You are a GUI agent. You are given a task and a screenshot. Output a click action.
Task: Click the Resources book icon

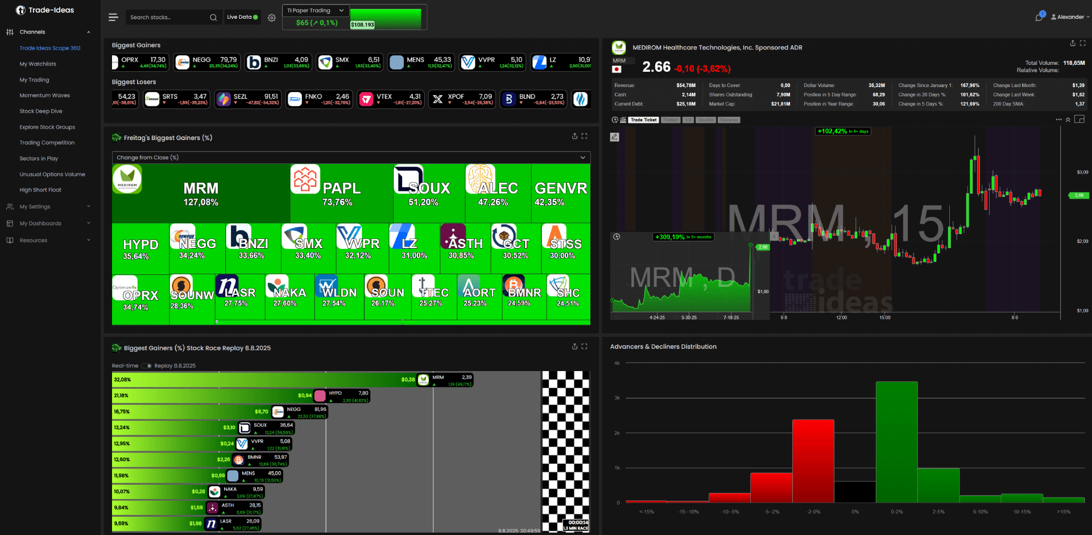[x=10, y=240]
